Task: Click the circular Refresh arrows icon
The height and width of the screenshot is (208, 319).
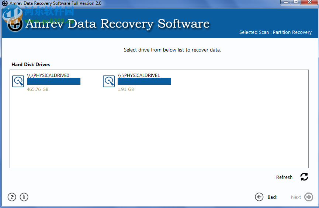Action: (x=304, y=177)
